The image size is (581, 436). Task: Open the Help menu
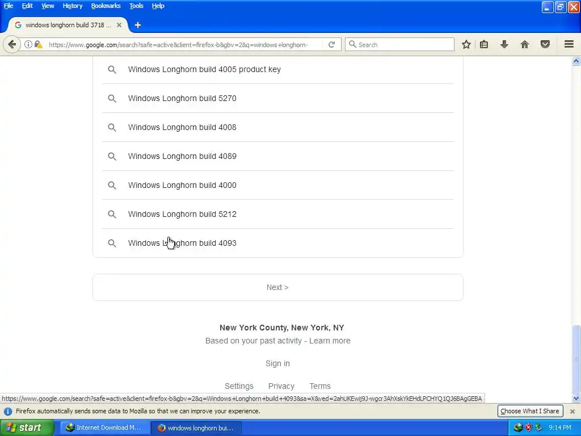pyautogui.click(x=158, y=6)
